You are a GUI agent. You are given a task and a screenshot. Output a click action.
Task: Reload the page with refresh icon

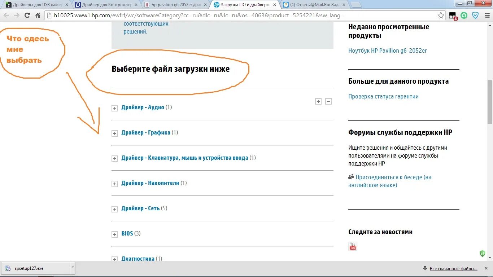pyautogui.click(x=27, y=16)
